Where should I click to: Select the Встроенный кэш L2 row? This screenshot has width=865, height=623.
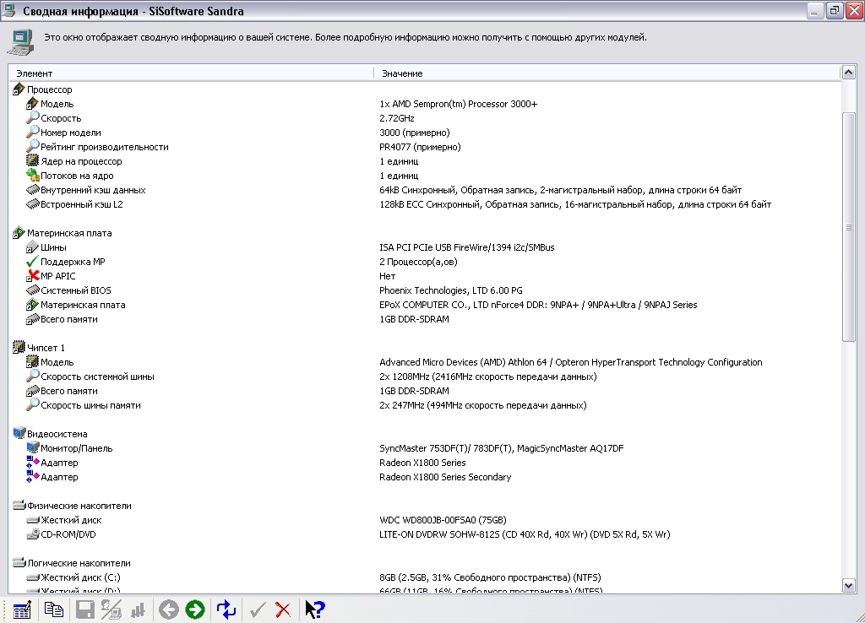tap(424, 204)
